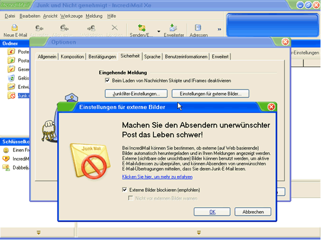The height and width of the screenshot is (240, 321).
Task: Select the Posteingang folder icon
Action: coord(11,52)
